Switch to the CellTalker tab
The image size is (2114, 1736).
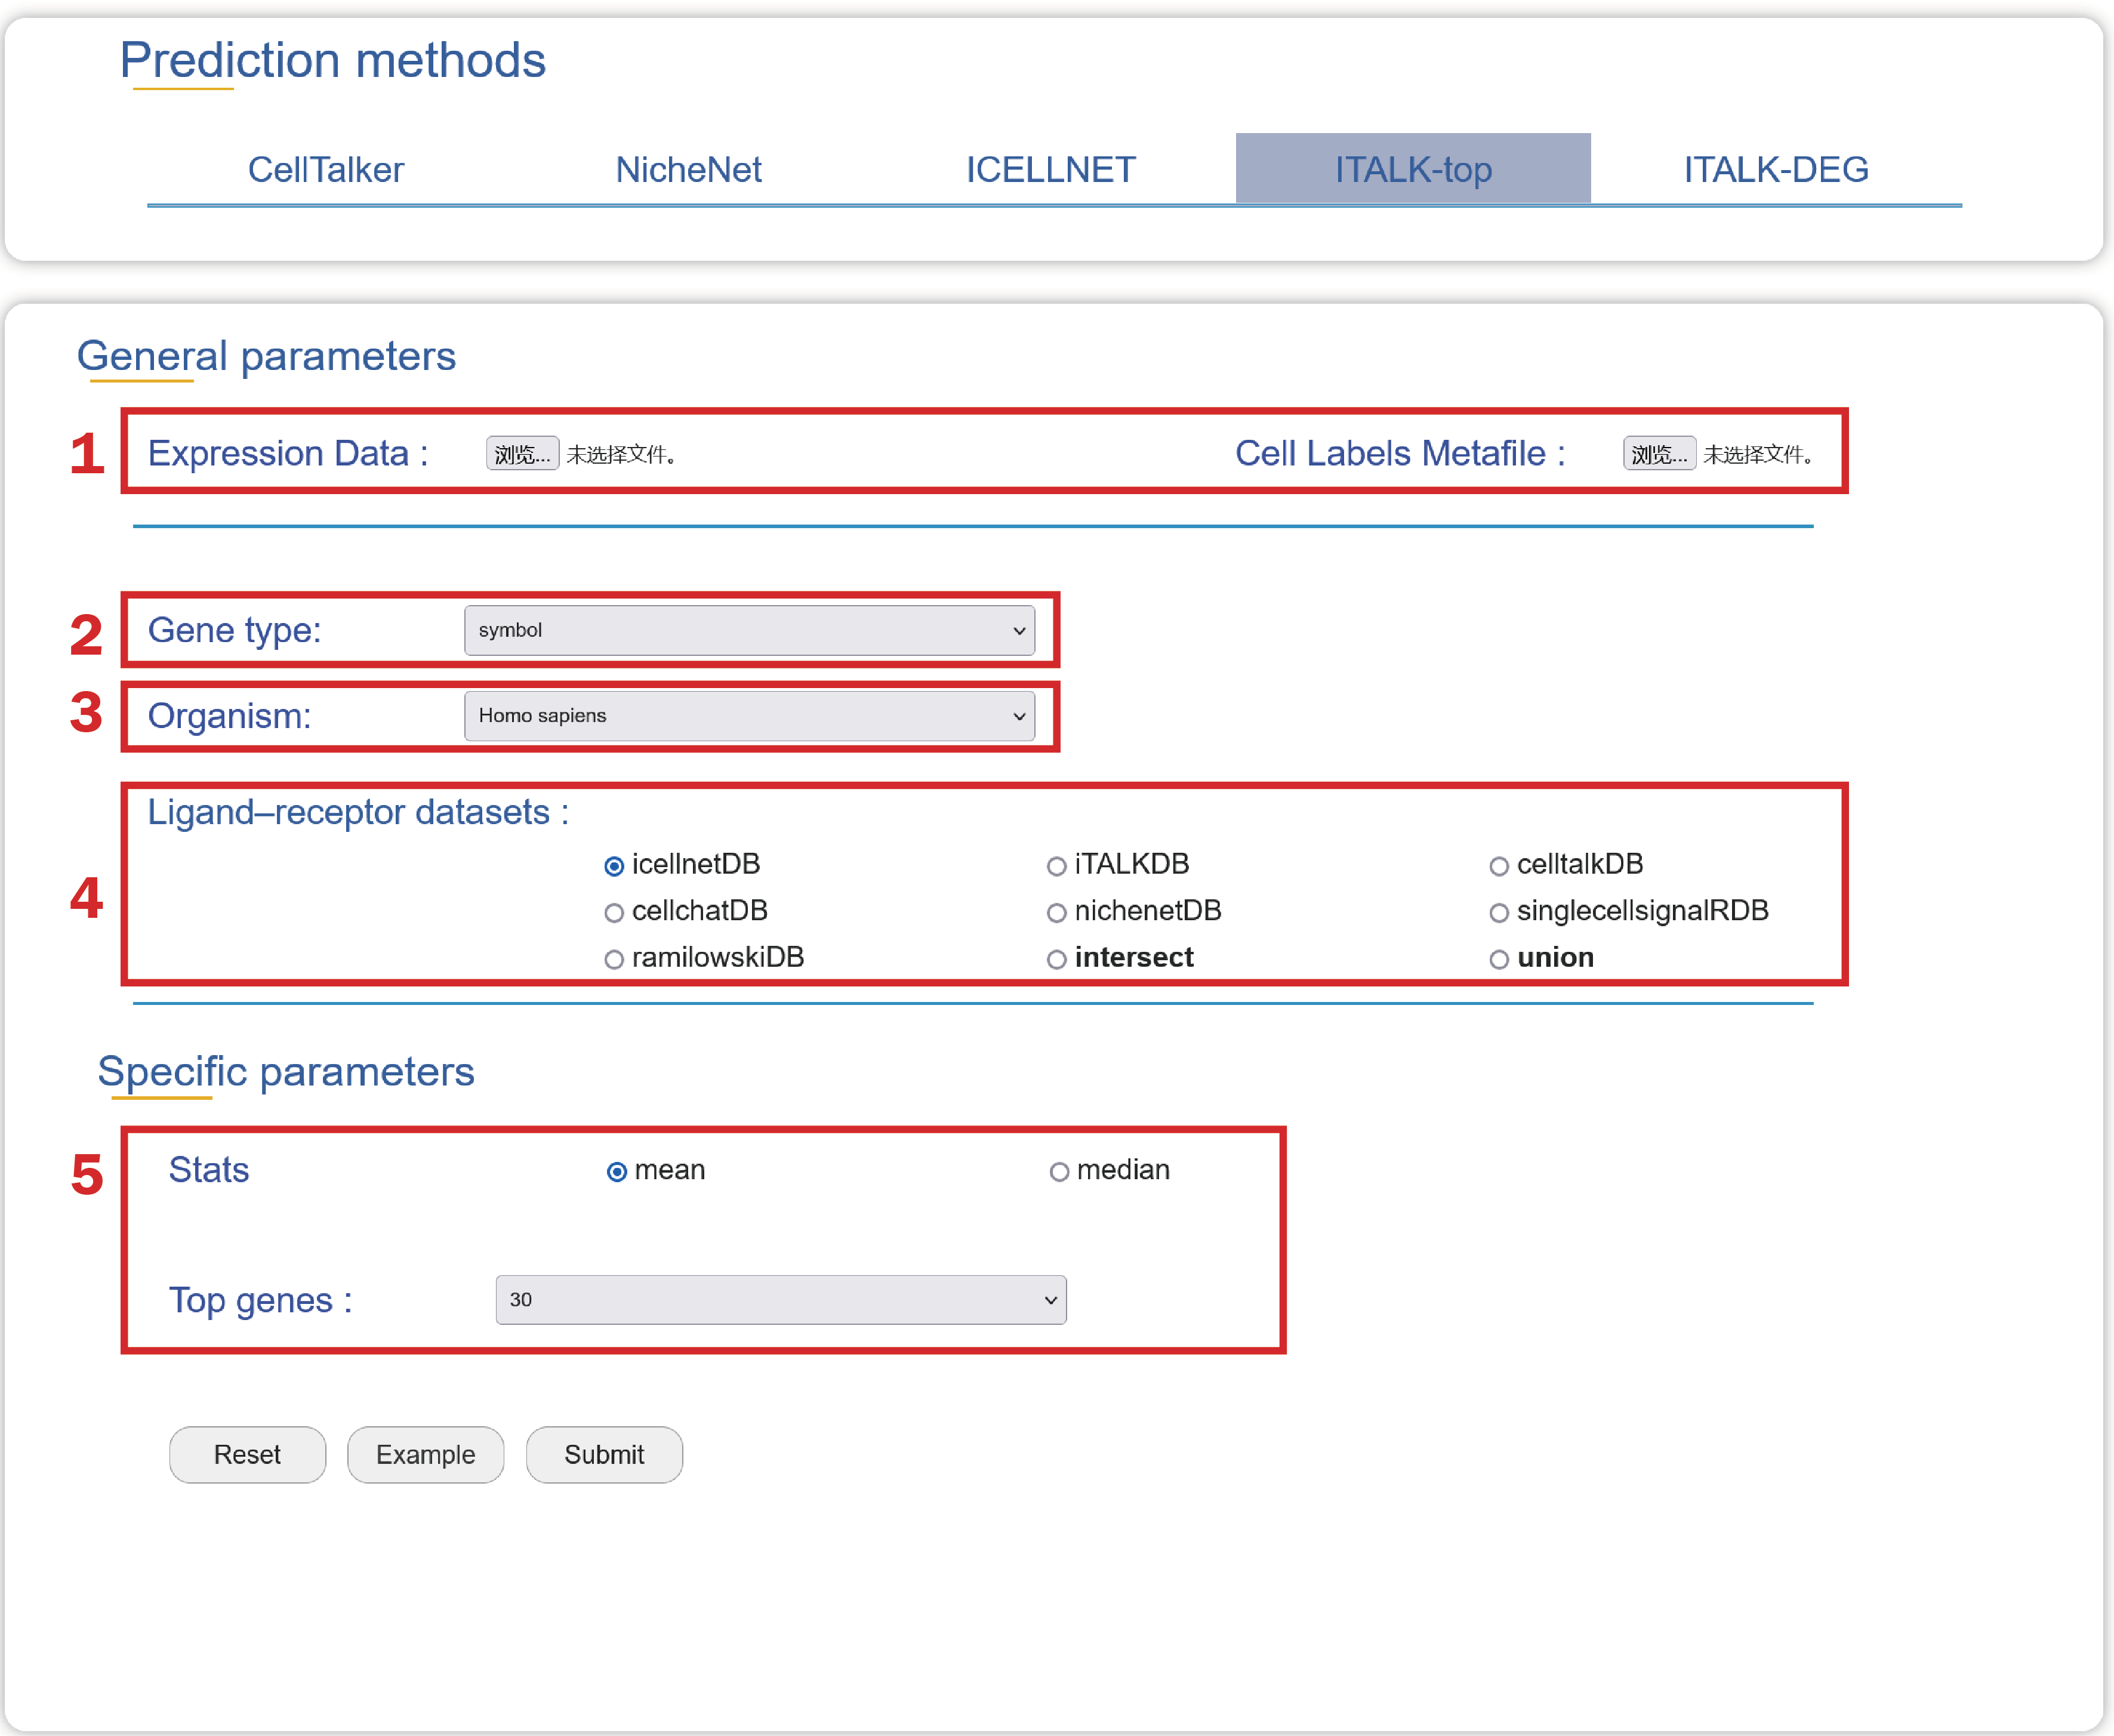325,169
